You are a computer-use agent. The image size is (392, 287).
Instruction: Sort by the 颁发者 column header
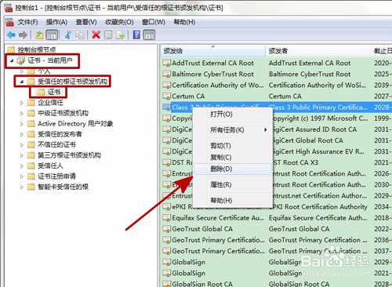[x=318, y=51]
